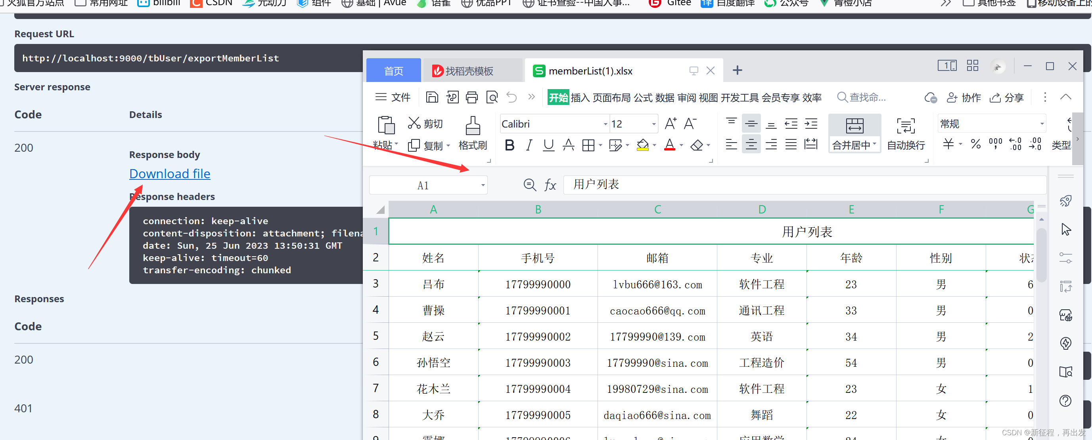Click the 分享 share button

coord(1006,98)
